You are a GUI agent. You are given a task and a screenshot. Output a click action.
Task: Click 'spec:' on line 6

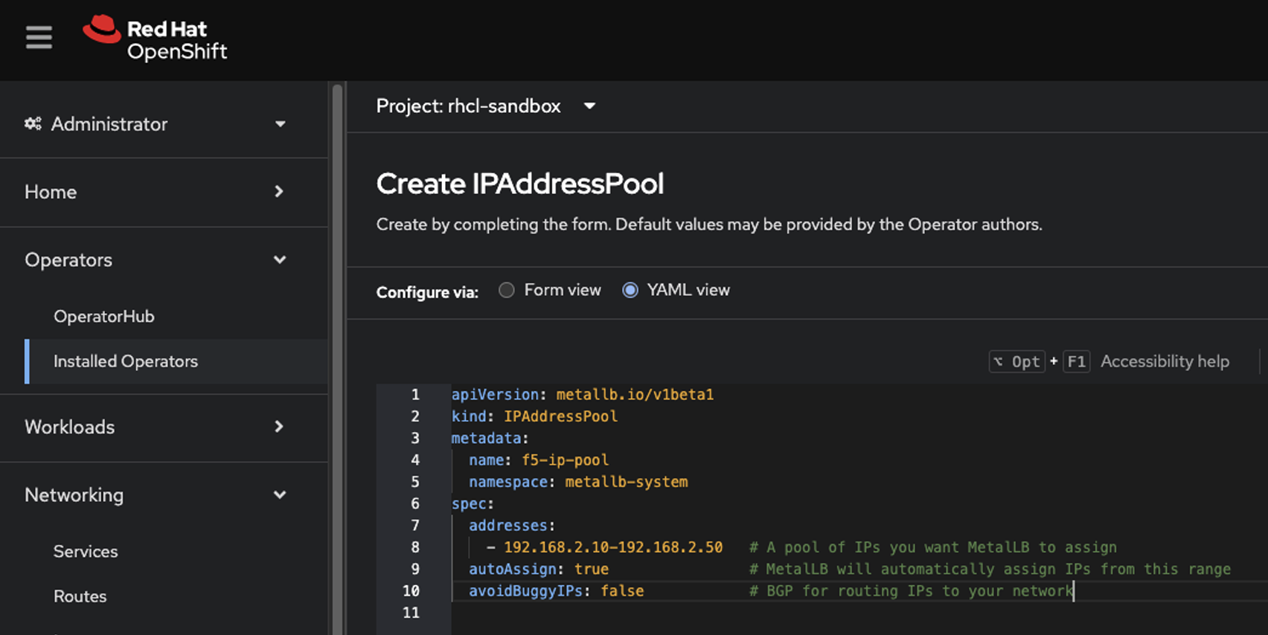coord(473,503)
